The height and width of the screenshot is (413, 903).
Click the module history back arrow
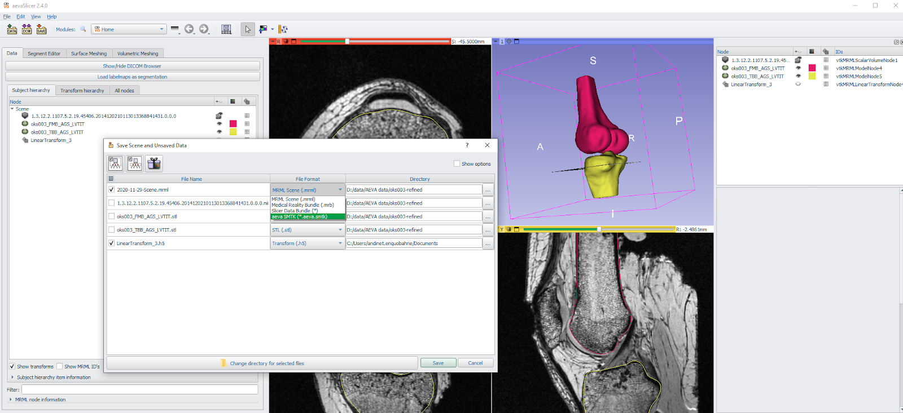[x=189, y=29]
